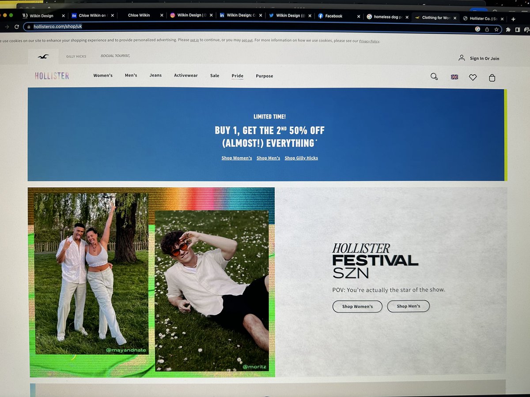The height and width of the screenshot is (397, 530).
Task: Click the HOLLISTER logo
Action: coord(52,76)
